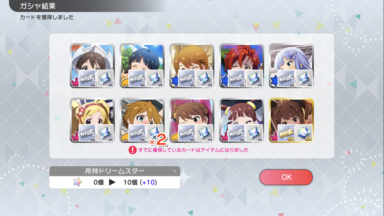Close the 所持ドリームスター popup
Viewport: 384px width, 216px height.
pos(174,171)
